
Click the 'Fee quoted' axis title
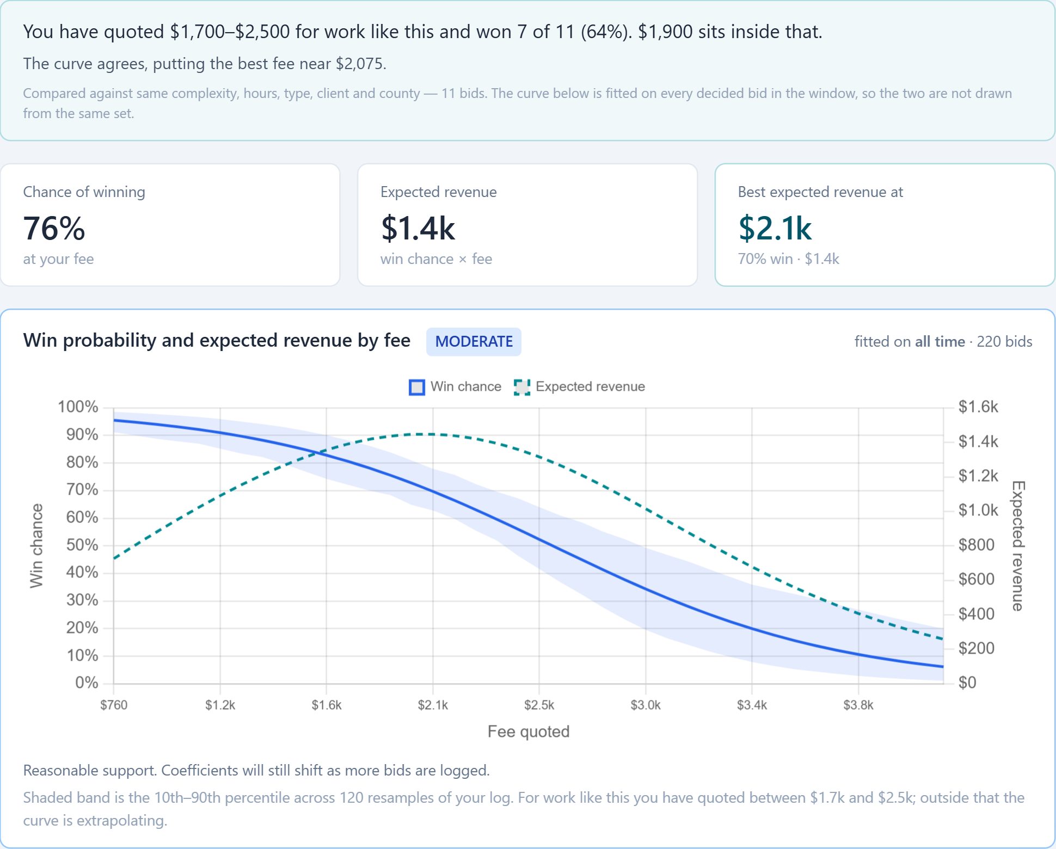[529, 731]
